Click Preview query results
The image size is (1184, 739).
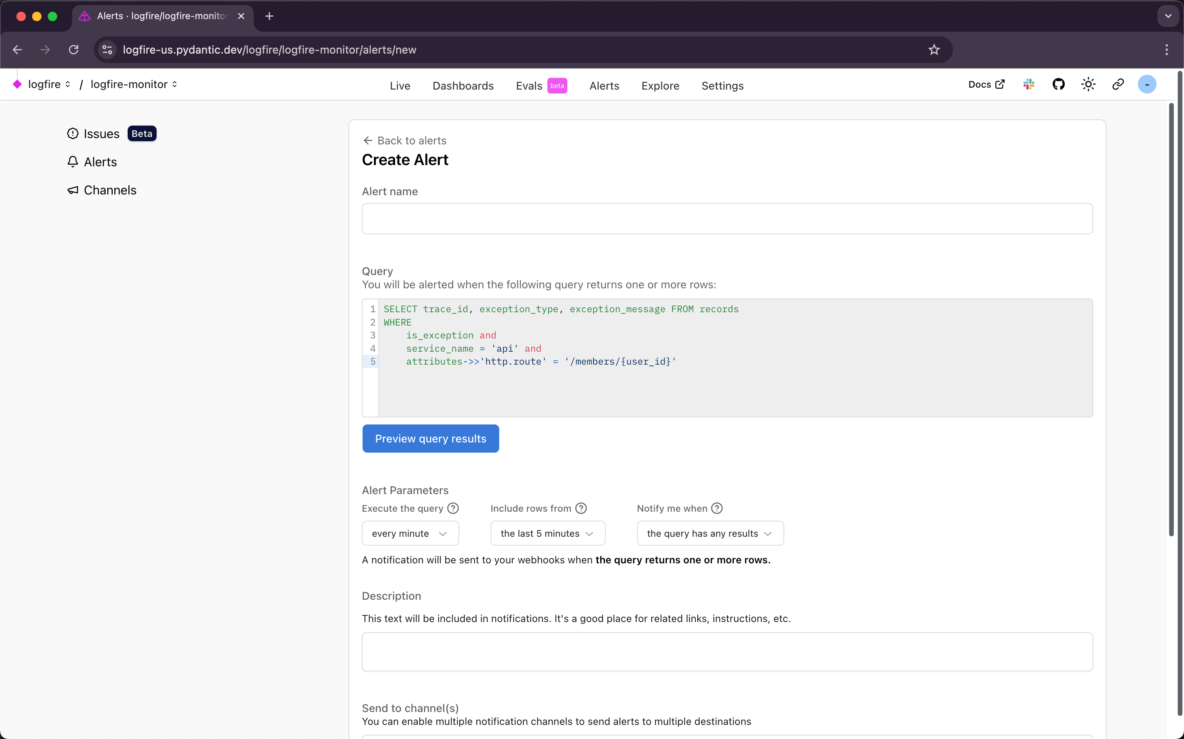point(430,439)
